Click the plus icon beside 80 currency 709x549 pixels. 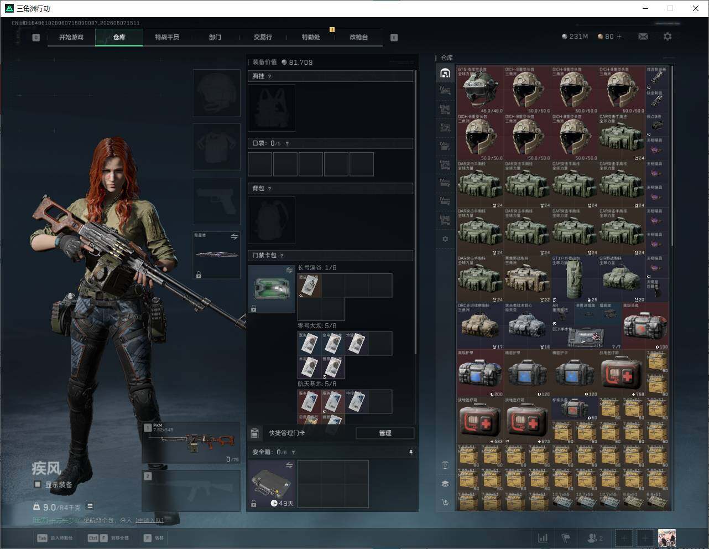(619, 37)
